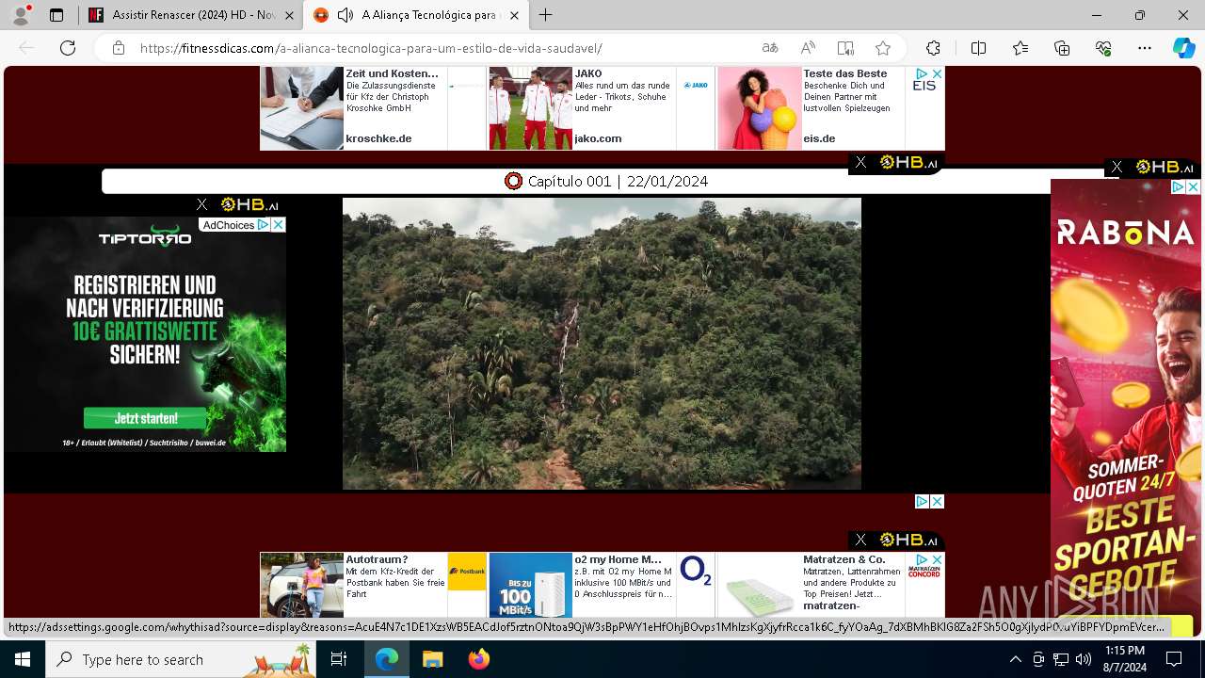Image resolution: width=1205 pixels, height=678 pixels.
Task: Launch Firefox from the taskbar
Action: (479, 659)
